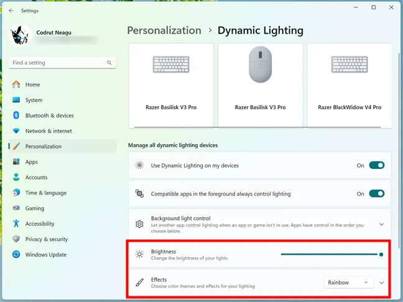The image size is (403, 302).
Task: Adjust the Brightness slider
Action: 331,254
